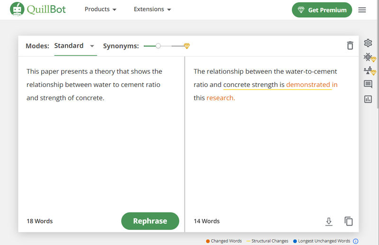Viewport: 379px width, 245px height.
Task: Click the Get Premium button
Action: click(x=322, y=10)
